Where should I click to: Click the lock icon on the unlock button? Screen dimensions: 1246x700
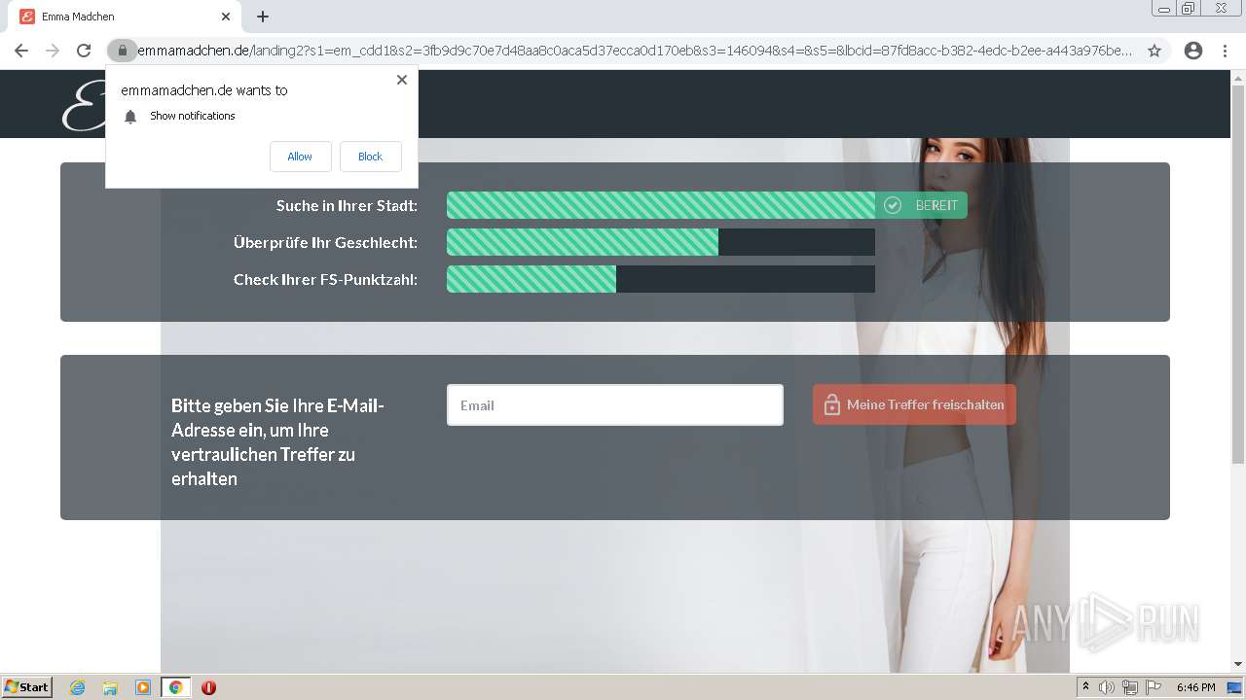tap(831, 404)
